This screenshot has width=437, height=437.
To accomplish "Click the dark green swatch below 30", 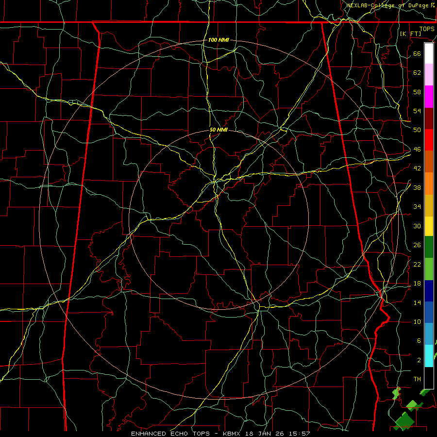I will (x=429, y=247).
